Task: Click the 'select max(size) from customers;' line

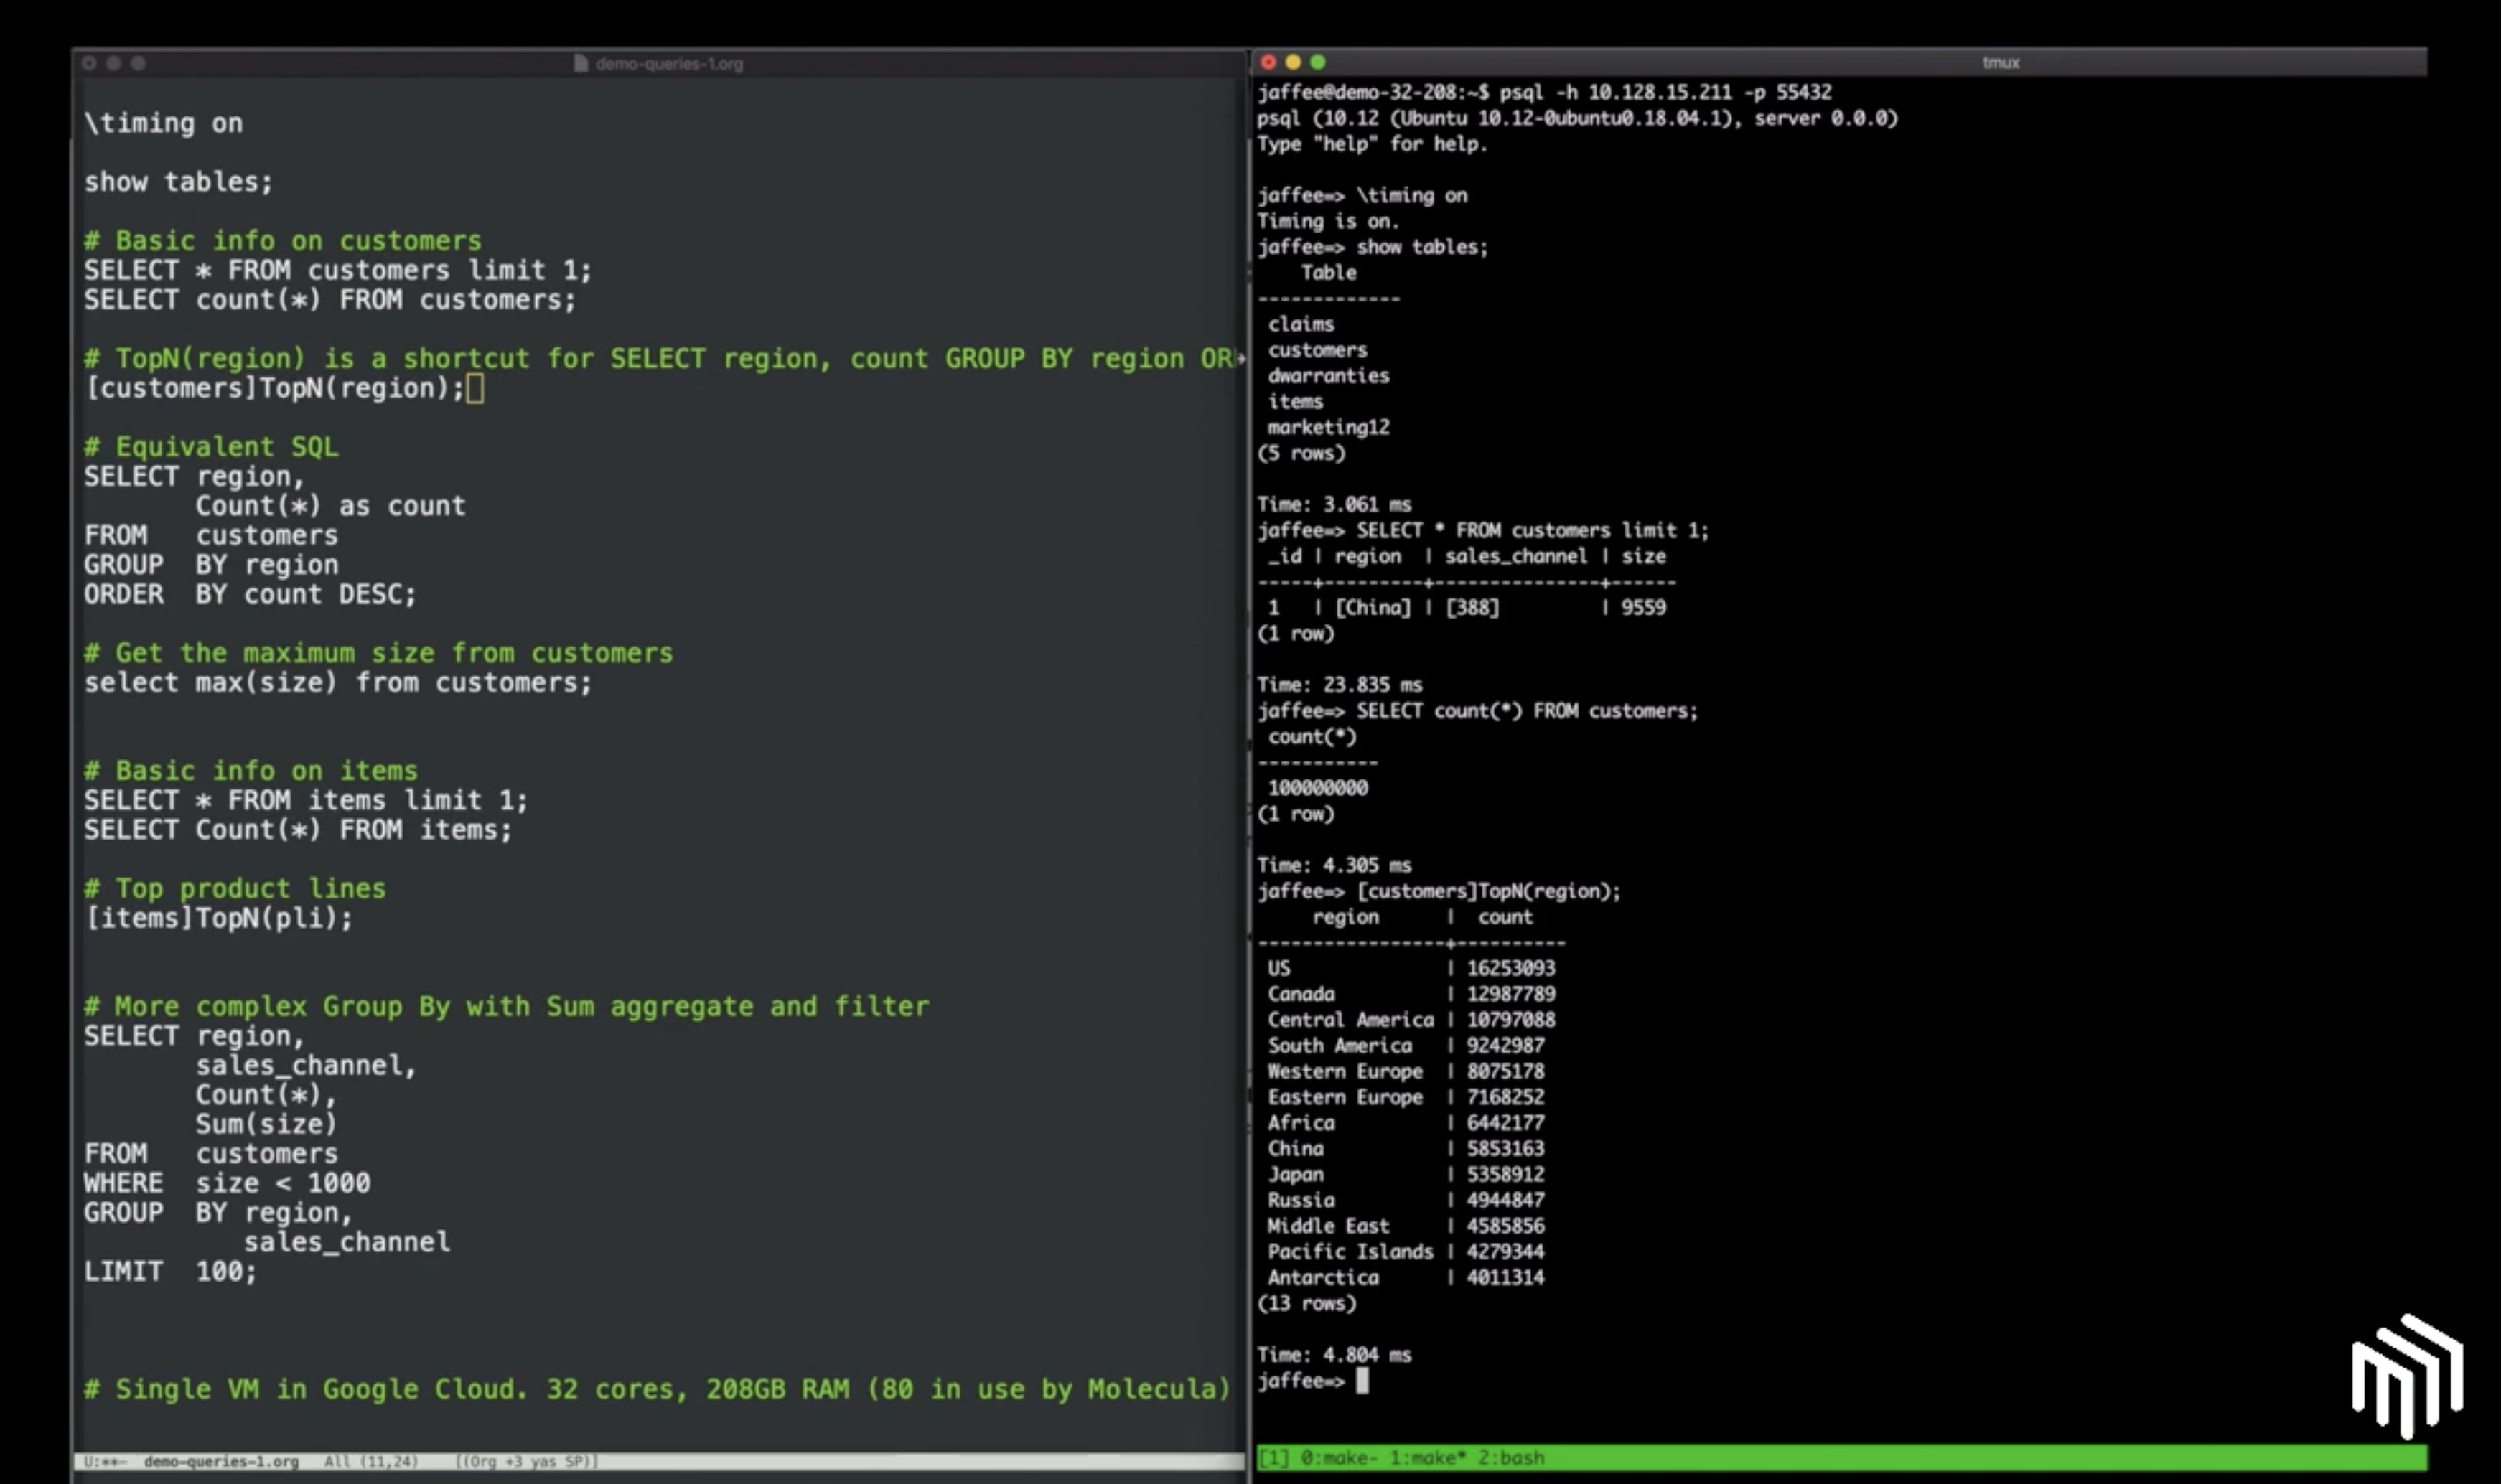Action: [x=337, y=683]
